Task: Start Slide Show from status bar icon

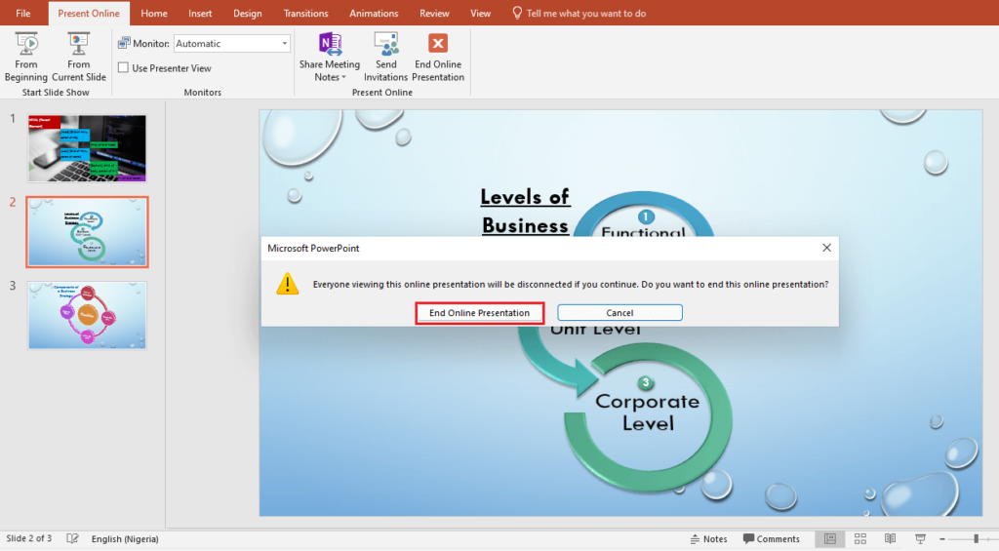Action: (920, 539)
